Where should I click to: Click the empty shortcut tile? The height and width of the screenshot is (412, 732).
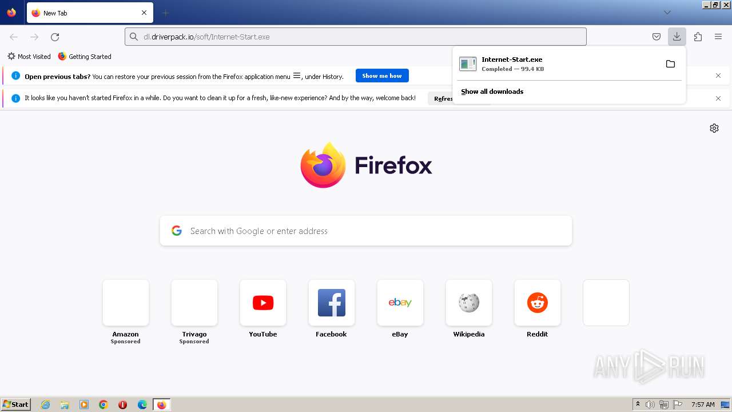pyautogui.click(x=606, y=303)
